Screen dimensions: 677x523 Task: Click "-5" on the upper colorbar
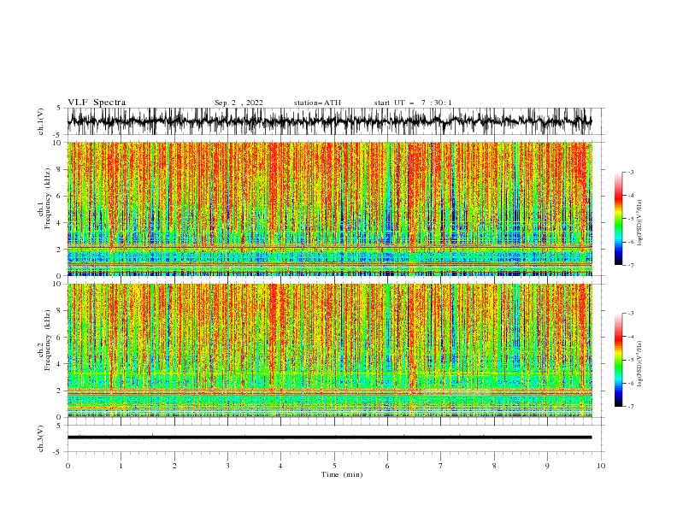point(630,219)
